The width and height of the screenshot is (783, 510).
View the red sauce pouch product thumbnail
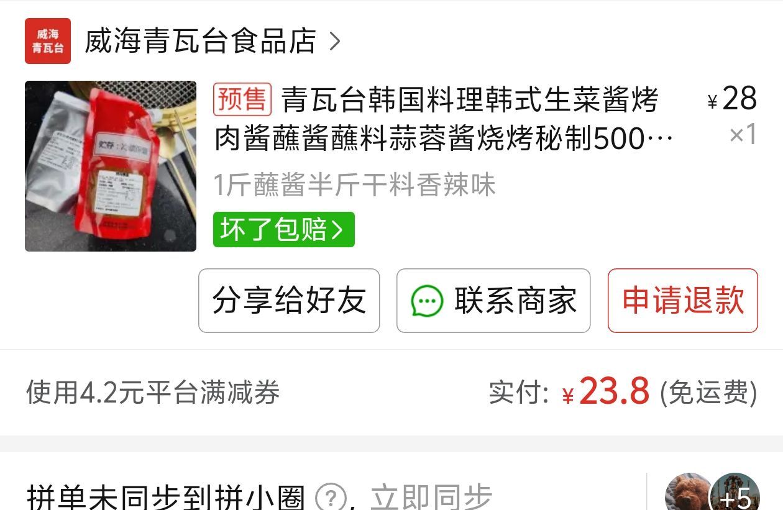coord(111,166)
